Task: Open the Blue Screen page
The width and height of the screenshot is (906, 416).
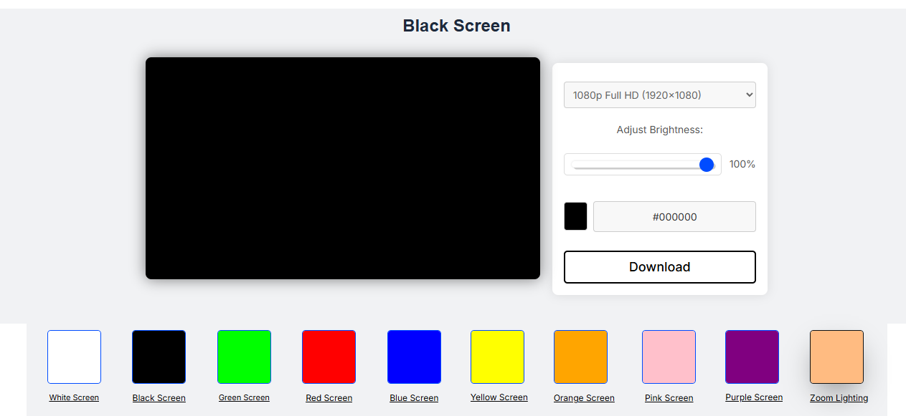Action: (x=414, y=397)
